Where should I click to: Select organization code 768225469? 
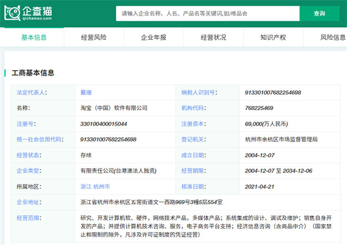click(259, 108)
